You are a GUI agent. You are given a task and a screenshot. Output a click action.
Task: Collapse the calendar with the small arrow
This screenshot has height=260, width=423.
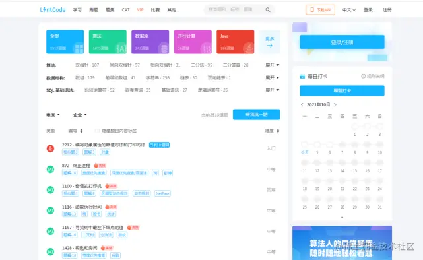pos(342,217)
